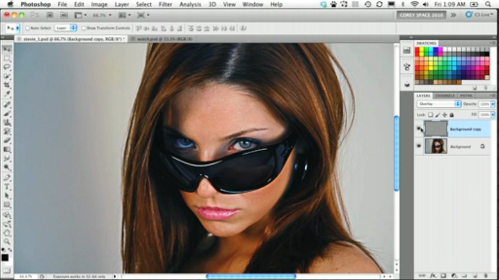Click the link layers icon
The width and height of the screenshot is (499, 280).
click(423, 276)
